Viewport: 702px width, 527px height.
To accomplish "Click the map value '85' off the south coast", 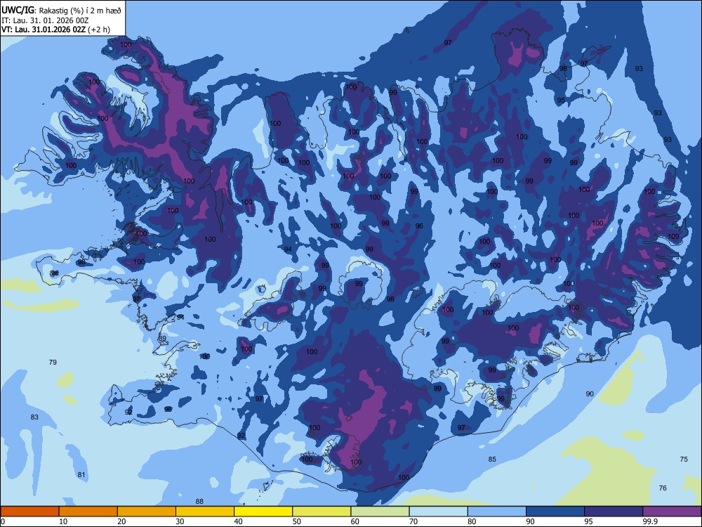I will (492, 460).
